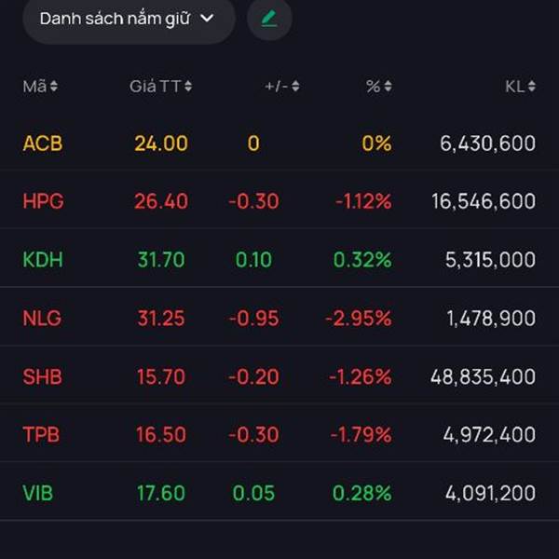Sort by the % column header
Screen dimensions: 559x559
[x=378, y=87]
